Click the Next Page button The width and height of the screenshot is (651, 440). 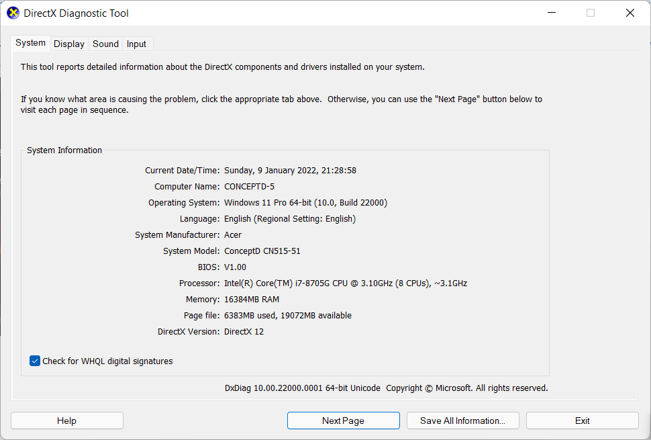(343, 420)
